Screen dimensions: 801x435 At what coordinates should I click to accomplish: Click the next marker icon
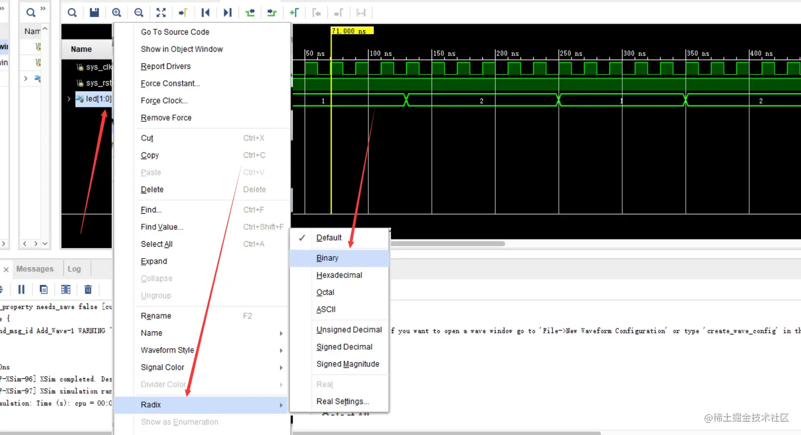[x=339, y=13]
